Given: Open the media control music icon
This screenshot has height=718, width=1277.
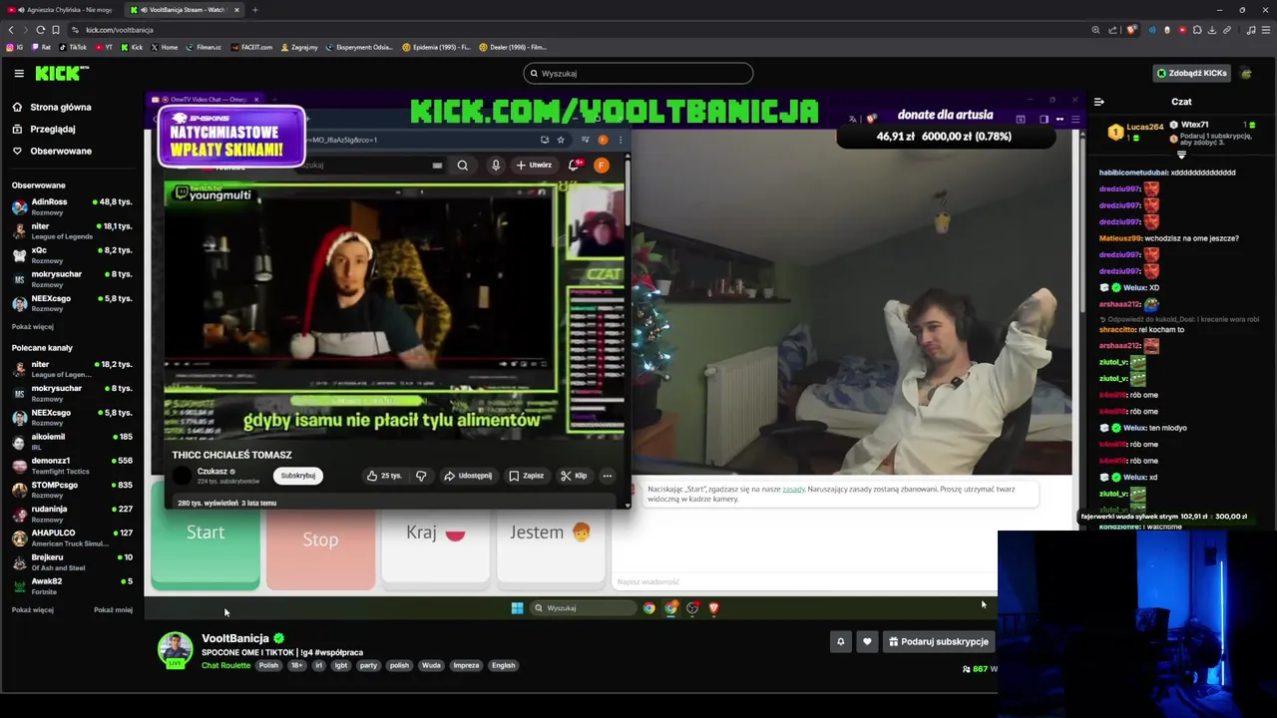Looking at the screenshot, I should coord(1251,30).
